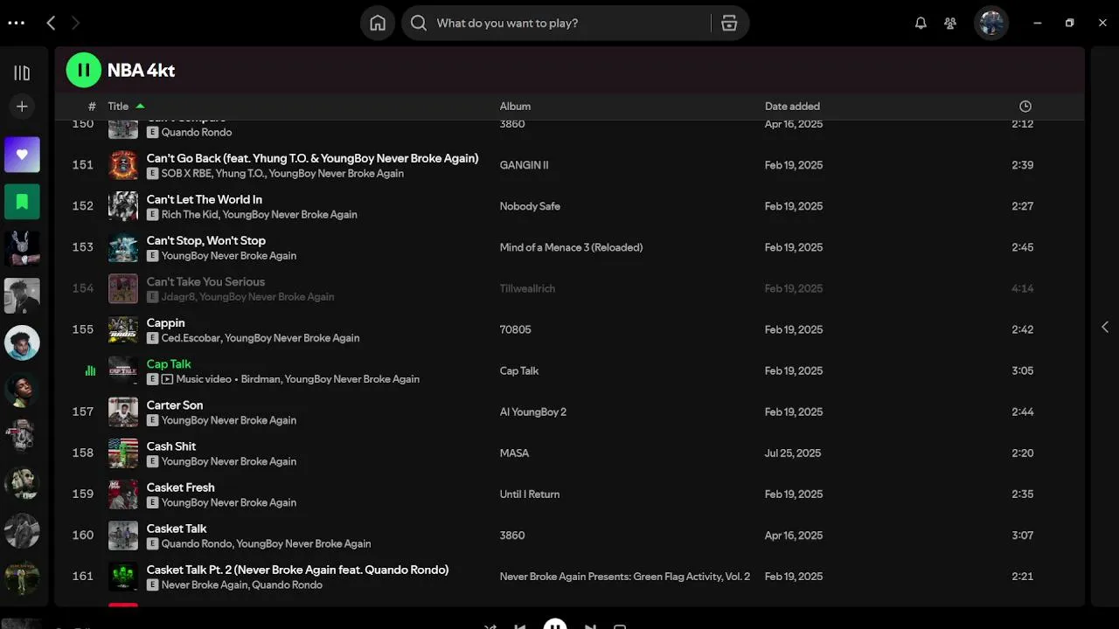This screenshot has height=629, width=1119.
Task: Open 70805 album link
Action: (515, 329)
